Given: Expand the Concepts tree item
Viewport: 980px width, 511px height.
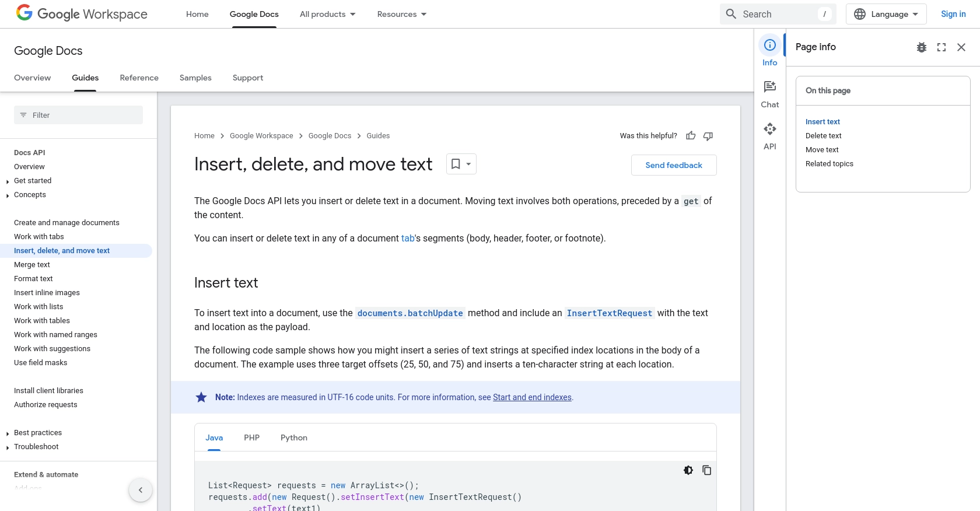Looking at the screenshot, I should [8, 195].
